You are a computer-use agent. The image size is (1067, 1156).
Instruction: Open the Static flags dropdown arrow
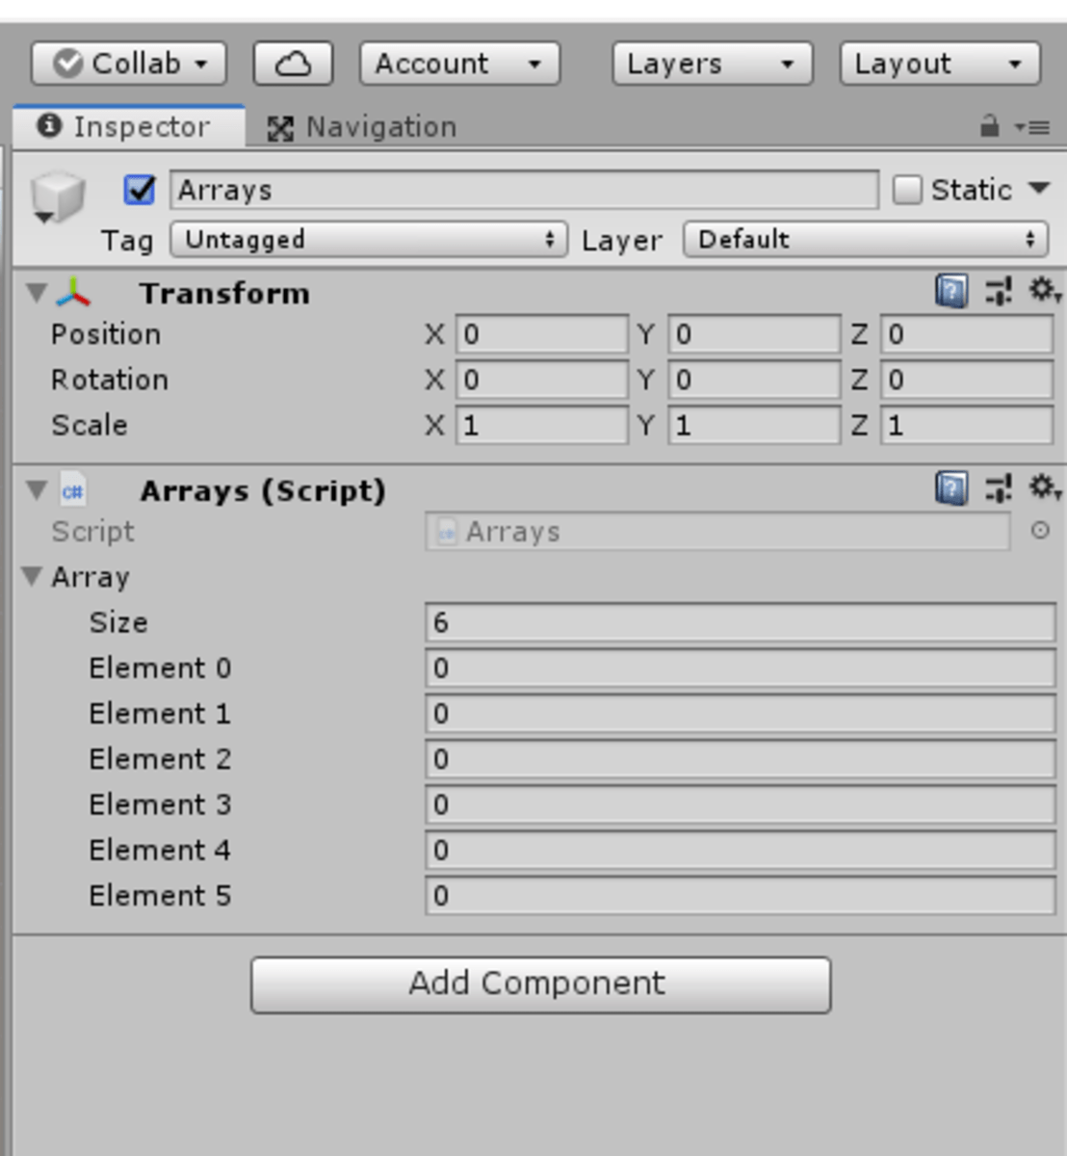(x=1039, y=188)
